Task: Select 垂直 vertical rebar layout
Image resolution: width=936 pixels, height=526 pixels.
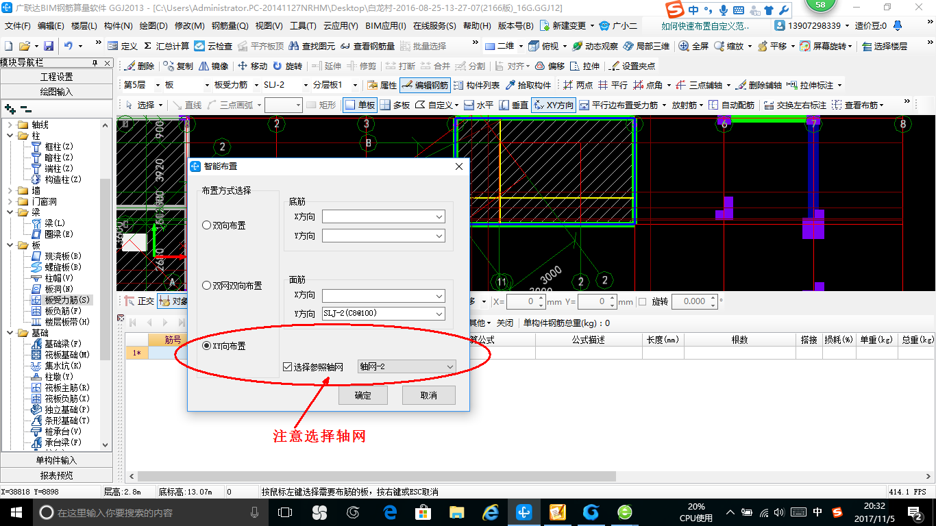Action: tap(514, 105)
